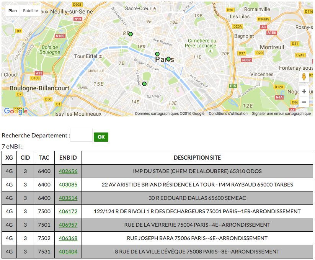
Task: Click the green OK button
Action: tap(101, 137)
